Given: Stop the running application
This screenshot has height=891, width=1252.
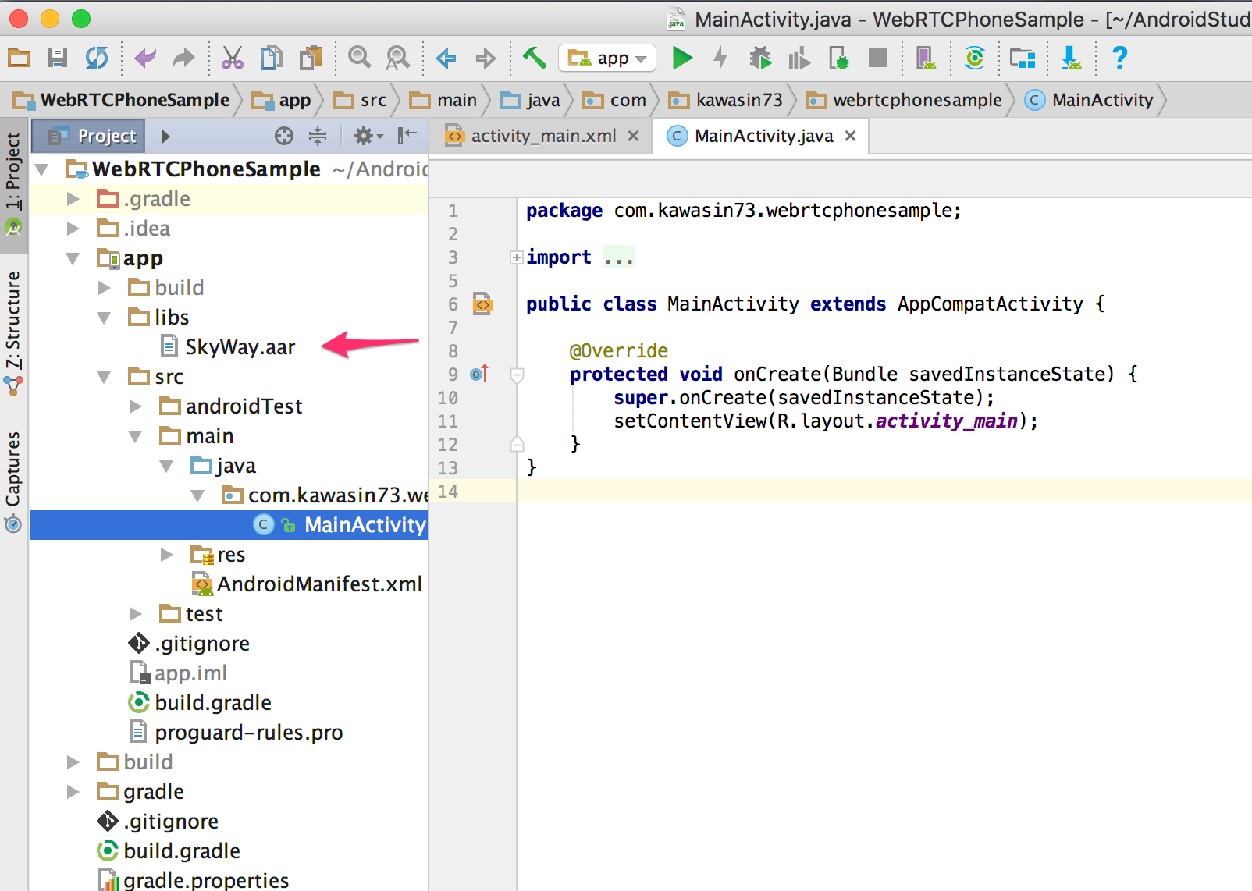Looking at the screenshot, I should (x=878, y=57).
